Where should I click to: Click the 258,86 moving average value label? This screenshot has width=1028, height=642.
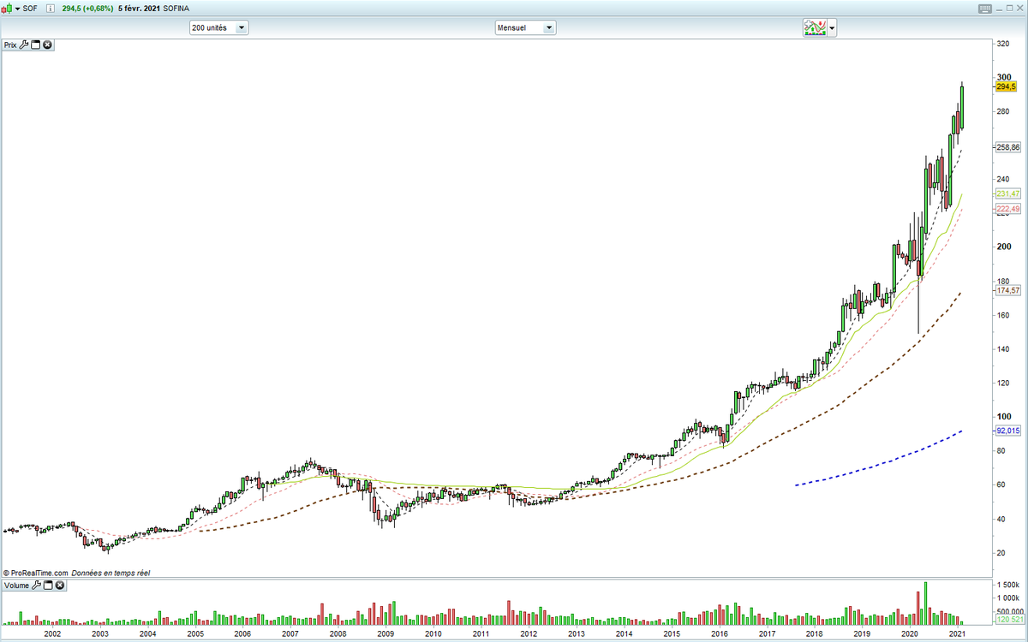coord(1008,147)
